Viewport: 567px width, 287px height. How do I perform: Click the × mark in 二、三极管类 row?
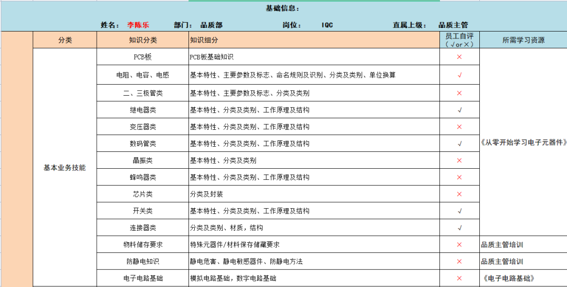click(x=459, y=93)
